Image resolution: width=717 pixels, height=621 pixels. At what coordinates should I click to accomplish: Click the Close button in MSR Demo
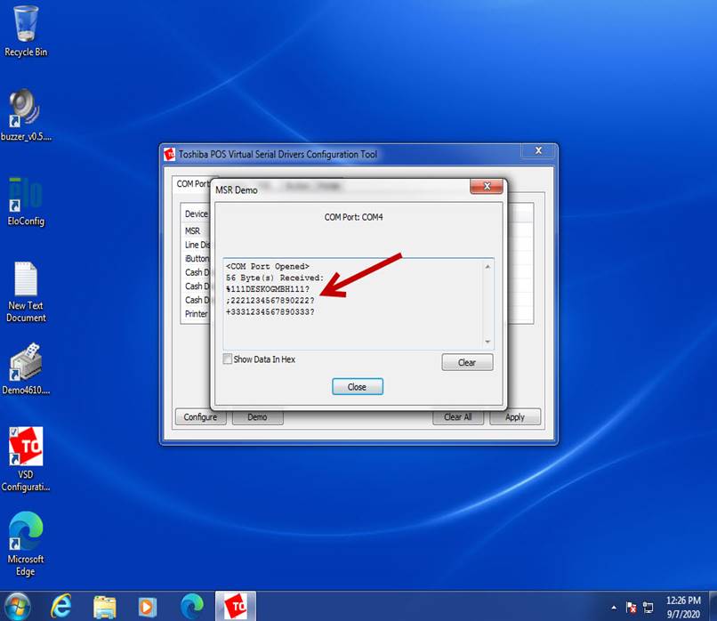(357, 387)
